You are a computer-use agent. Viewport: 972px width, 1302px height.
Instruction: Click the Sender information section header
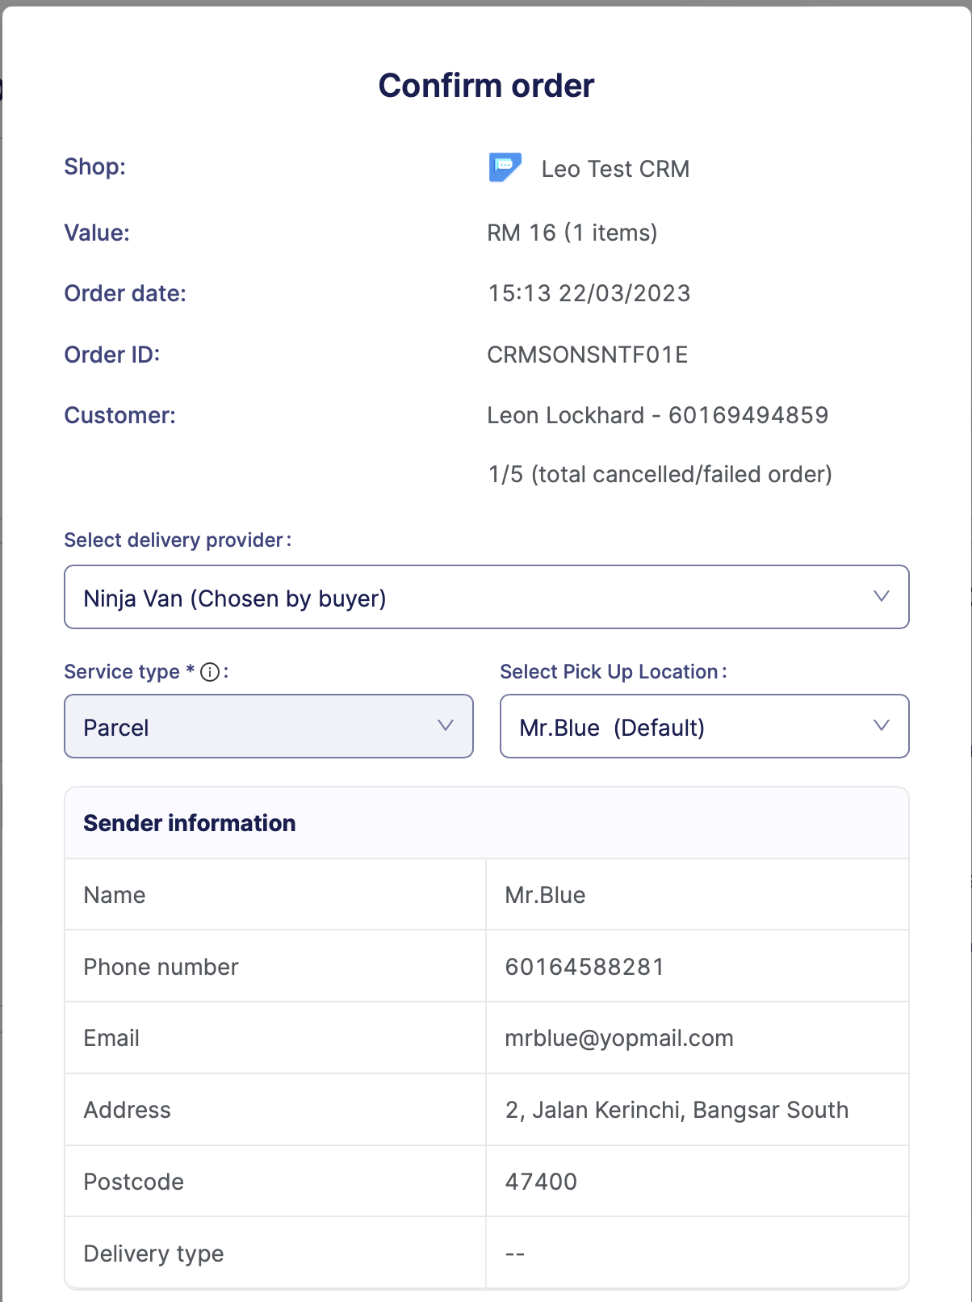coord(190,823)
